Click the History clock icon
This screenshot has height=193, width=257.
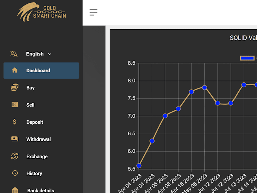[15, 173]
